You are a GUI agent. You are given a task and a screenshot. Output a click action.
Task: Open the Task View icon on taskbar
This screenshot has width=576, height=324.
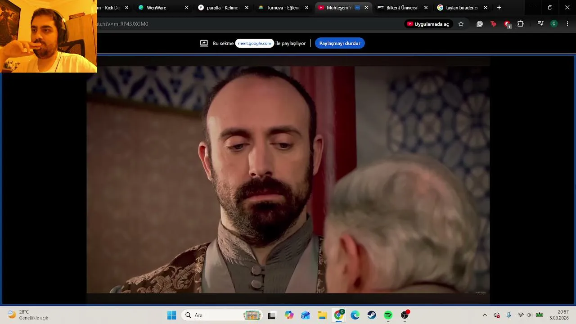[x=272, y=315]
